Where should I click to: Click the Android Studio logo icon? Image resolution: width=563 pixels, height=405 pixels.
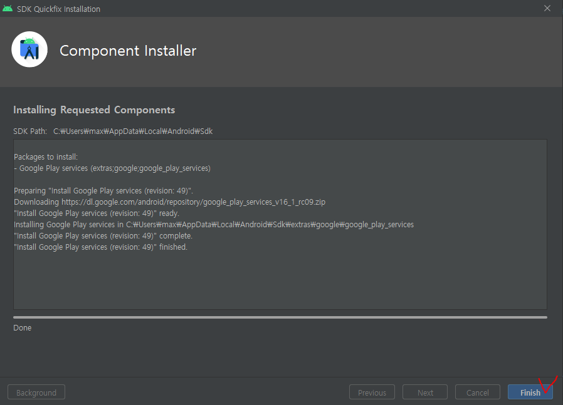[29, 49]
